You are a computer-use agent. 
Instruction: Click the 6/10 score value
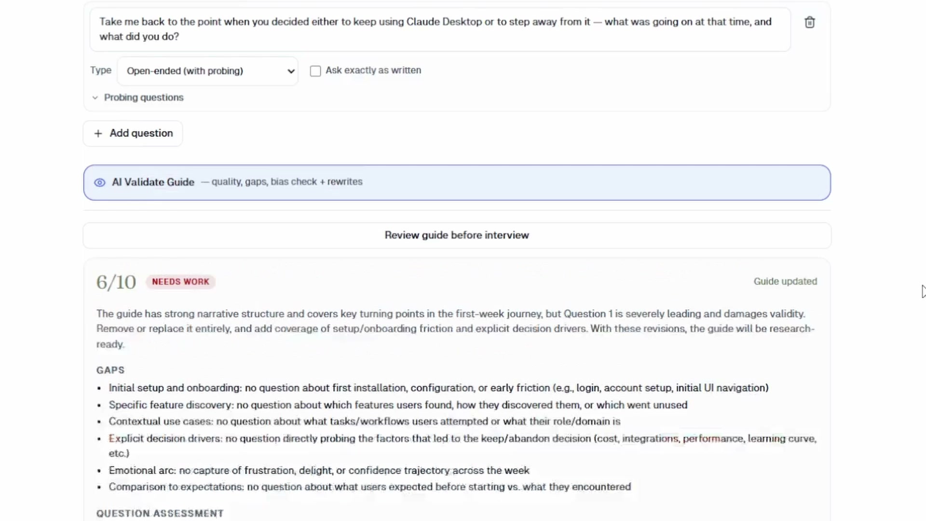coord(116,282)
